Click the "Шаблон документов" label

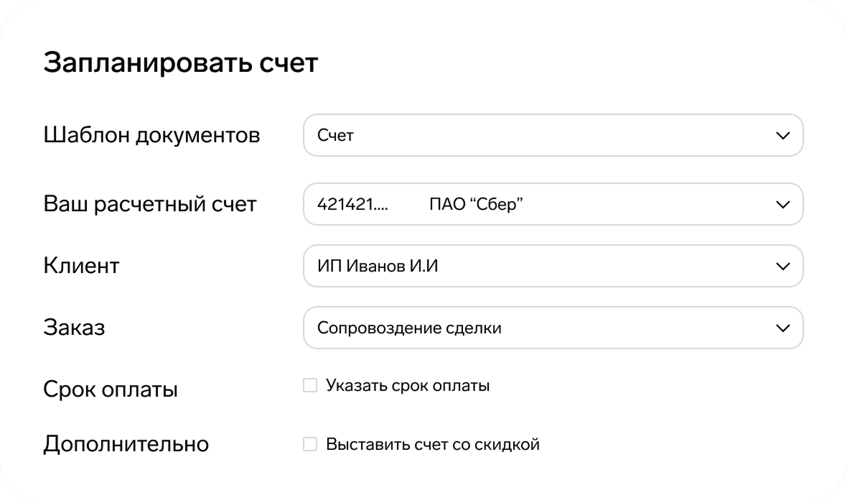152,134
